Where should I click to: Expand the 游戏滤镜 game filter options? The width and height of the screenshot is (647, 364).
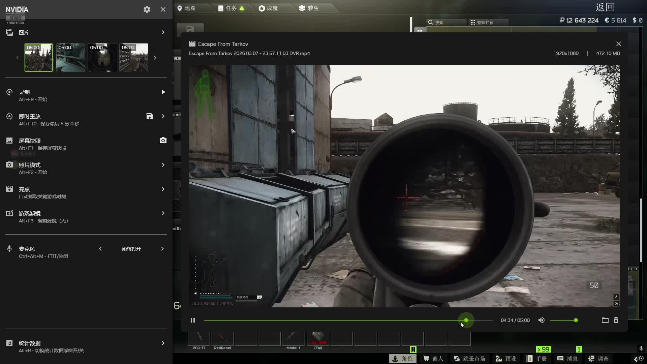click(x=163, y=213)
